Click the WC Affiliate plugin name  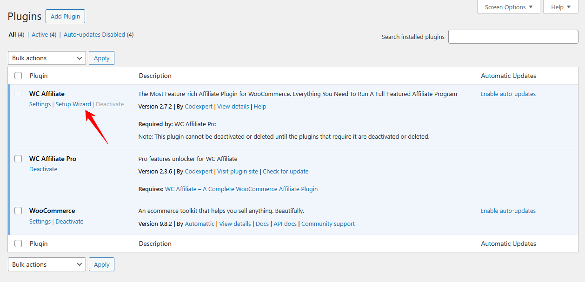[x=47, y=94]
